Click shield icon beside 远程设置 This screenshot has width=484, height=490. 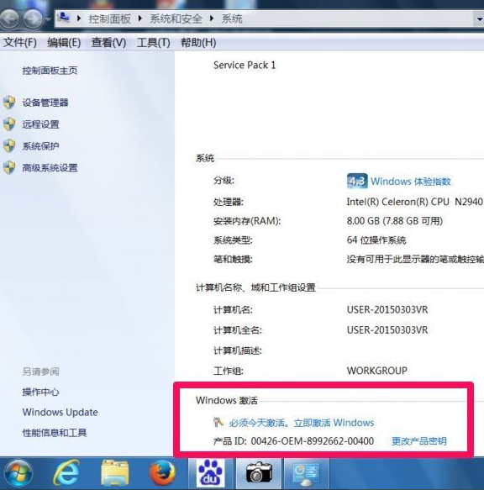(x=9, y=124)
